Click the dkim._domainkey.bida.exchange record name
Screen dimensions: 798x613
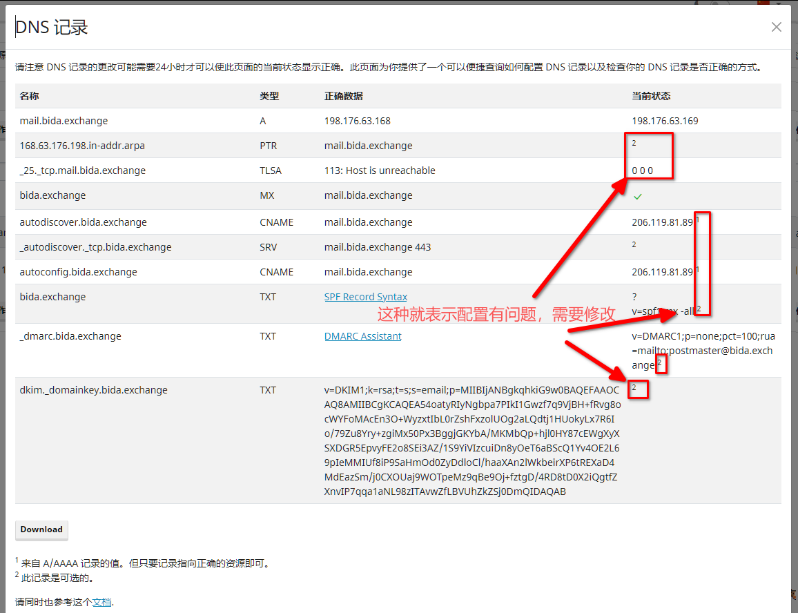pyautogui.click(x=93, y=390)
